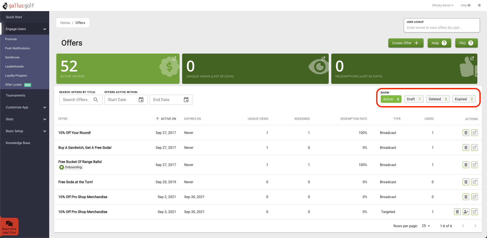The image size is (487, 238).
Task: Open Free Soda at the Turn! offer
Action: [x=475, y=182]
